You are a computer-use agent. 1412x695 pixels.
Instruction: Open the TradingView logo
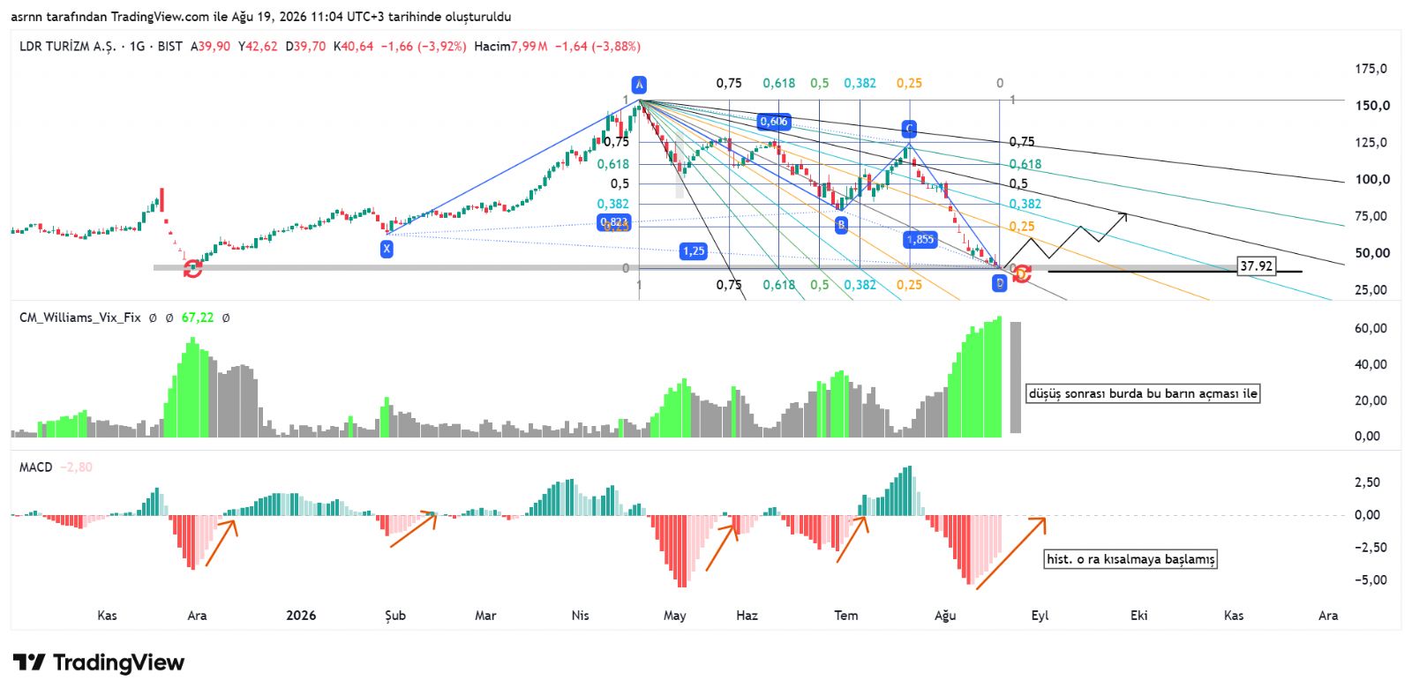[x=99, y=662]
